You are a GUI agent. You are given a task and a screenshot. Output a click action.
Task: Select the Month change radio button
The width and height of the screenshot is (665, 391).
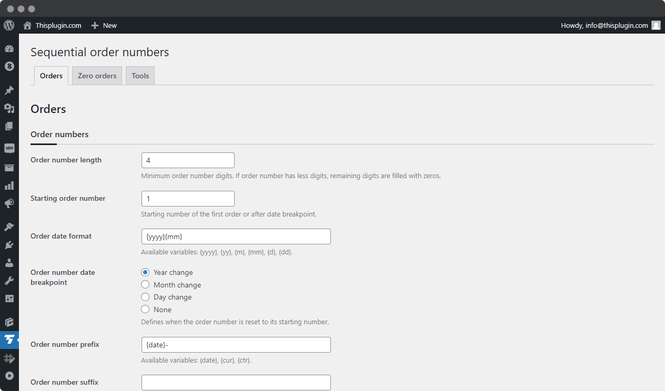tap(145, 285)
